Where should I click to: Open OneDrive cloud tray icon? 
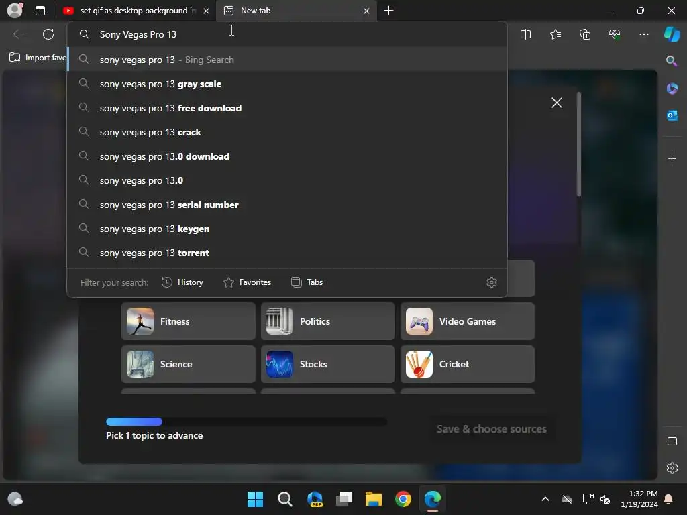(x=567, y=499)
